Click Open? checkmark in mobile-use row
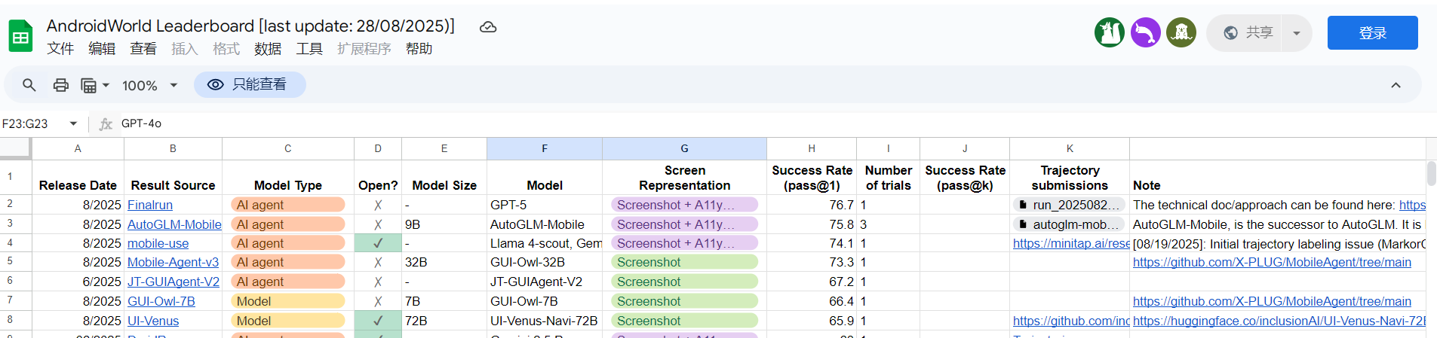1437x338 pixels. [x=378, y=243]
